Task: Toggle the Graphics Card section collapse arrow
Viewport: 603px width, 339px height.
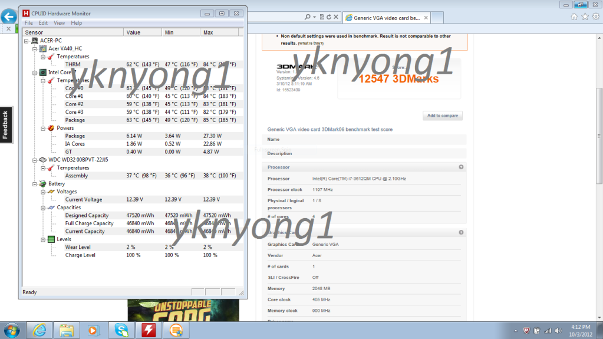Action: click(461, 232)
